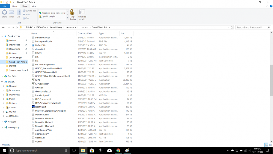Select the DefaultSkin PNG file
Viewport: 273px width, 154px height.
pyautogui.click(x=41, y=45)
